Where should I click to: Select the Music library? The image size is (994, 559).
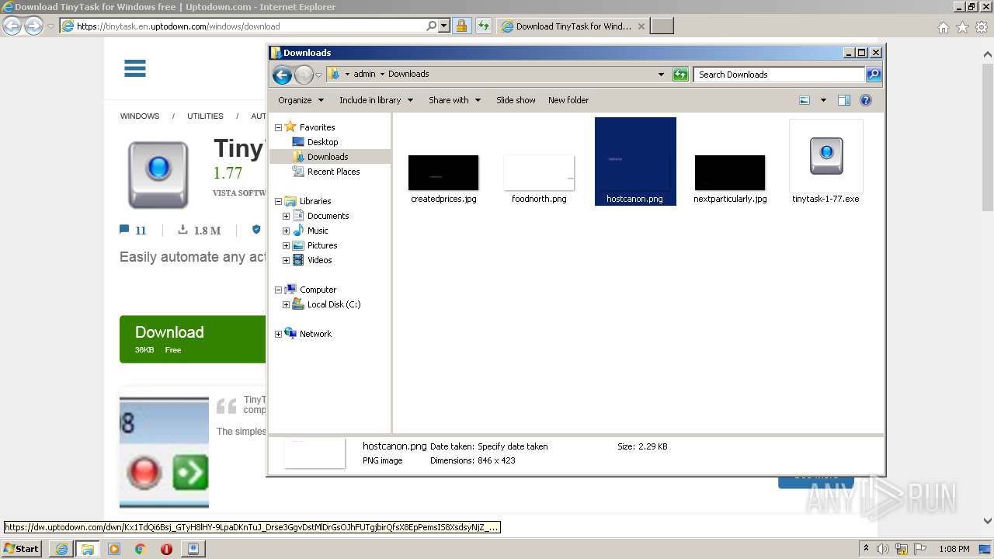[318, 231]
